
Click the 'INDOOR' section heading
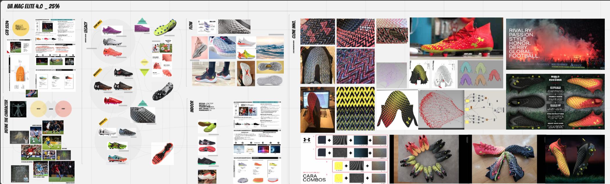coord(192,106)
